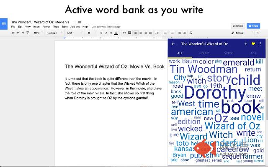Image resolution: width=268 pixels, height=167 pixels.
Task: Open the Table menu
Action: tap(64, 27)
